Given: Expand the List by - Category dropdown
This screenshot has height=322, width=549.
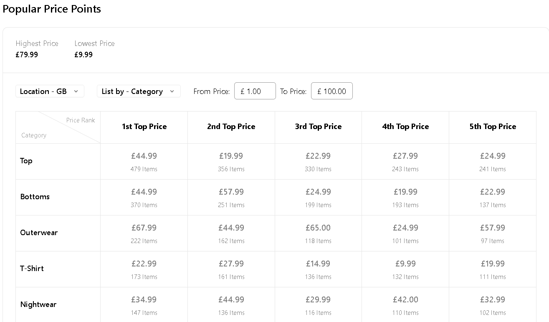Looking at the screenshot, I should (x=138, y=91).
